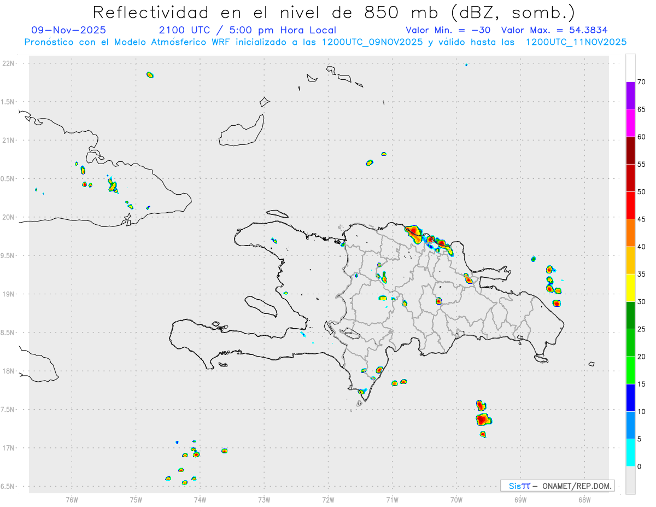This screenshot has height=507, width=656.
Task: Click the medium green 20–25 dBZ colorbar segment
Action: pyautogui.click(x=630, y=343)
